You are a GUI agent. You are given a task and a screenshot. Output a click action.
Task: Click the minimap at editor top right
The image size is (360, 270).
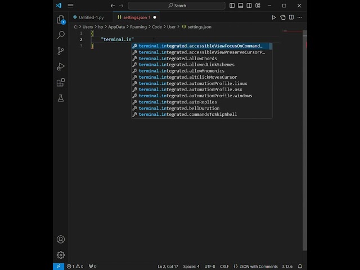292,31
